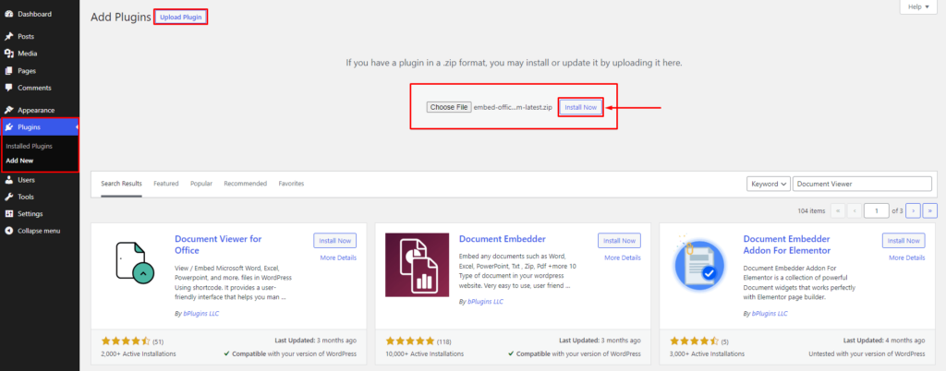Viewport: 946px width, 371px height.
Task: Open More Details for Document Viewer for Office
Action: click(x=338, y=257)
